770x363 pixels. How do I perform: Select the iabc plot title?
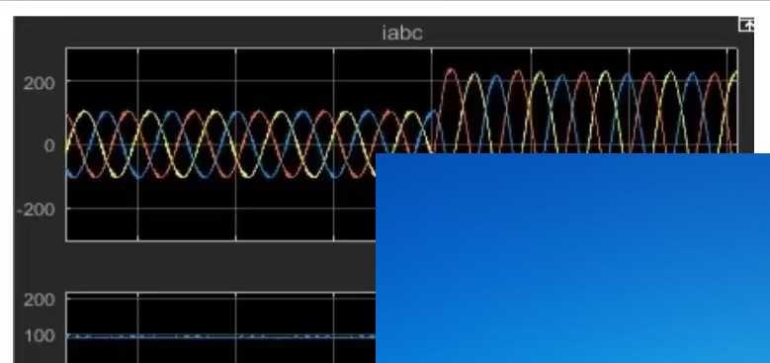[x=402, y=33]
